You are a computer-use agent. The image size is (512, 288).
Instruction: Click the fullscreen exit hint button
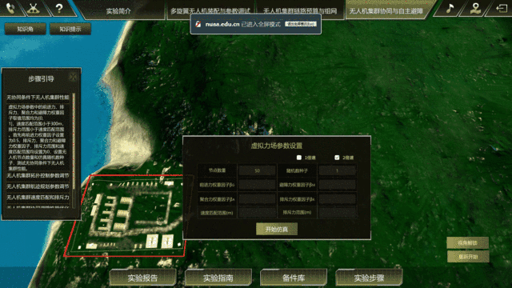click(x=301, y=24)
